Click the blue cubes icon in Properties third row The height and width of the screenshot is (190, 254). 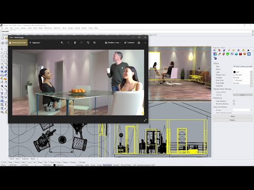[x=215, y=58]
